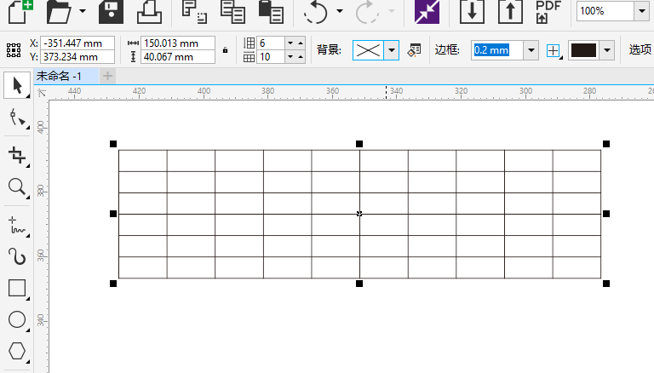The image size is (654, 373).
Task: Import a file with down-arrow icon
Action: (x=472, y=12)
